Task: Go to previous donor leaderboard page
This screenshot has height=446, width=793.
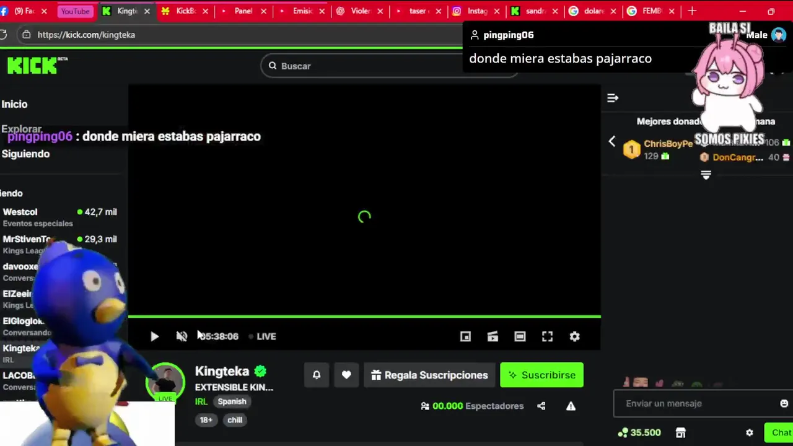Action: point(612,142)
